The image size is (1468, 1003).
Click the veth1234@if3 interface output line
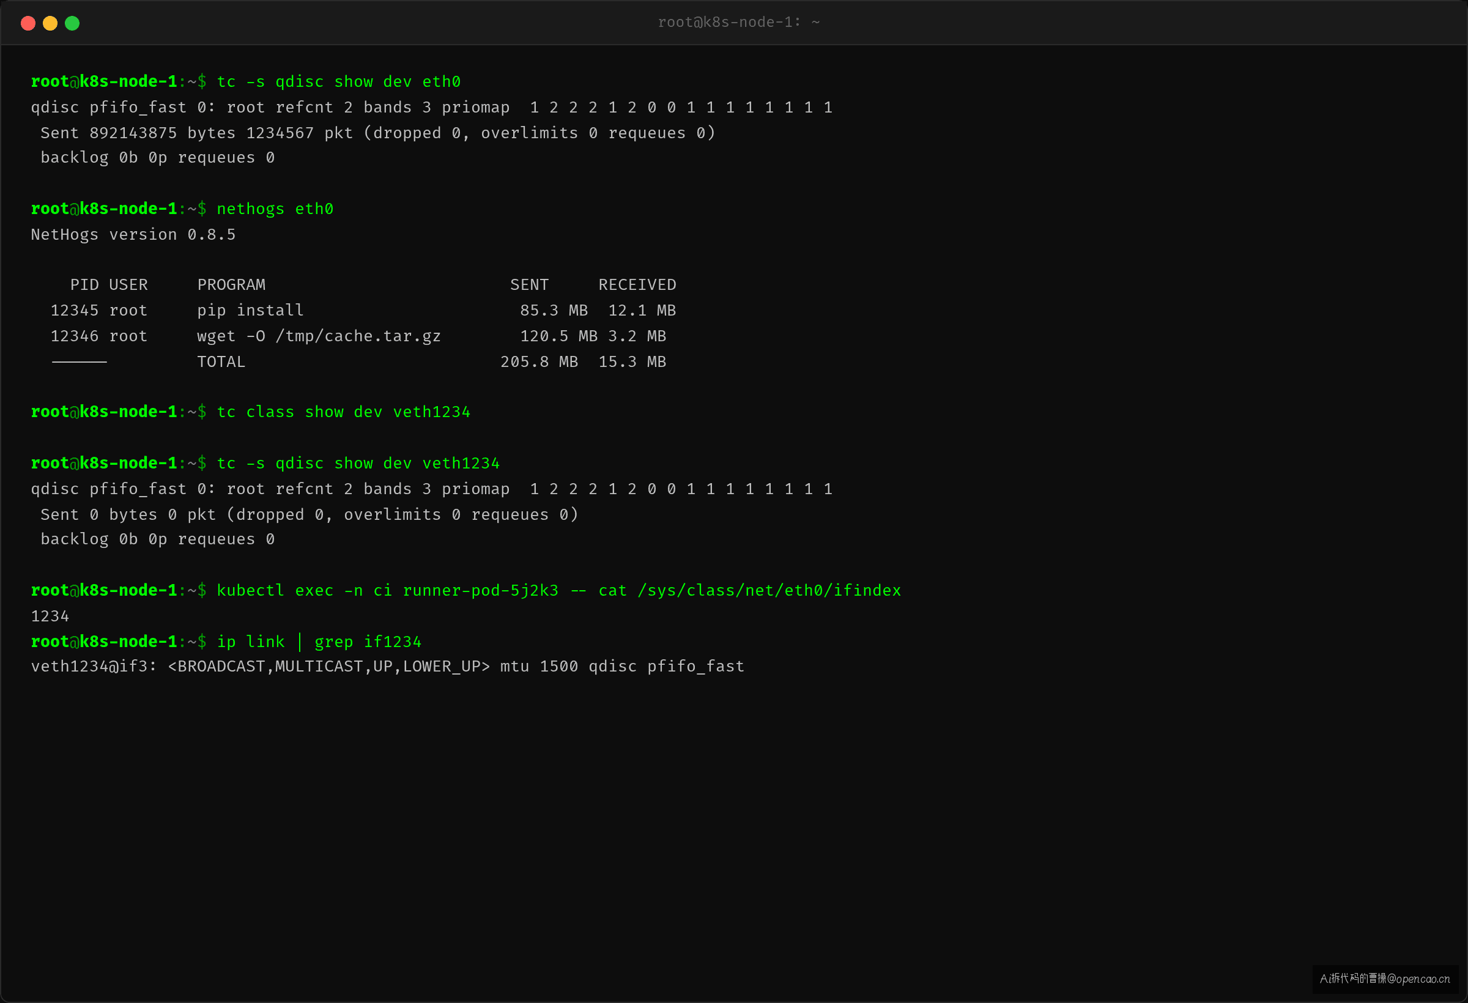(x=388, y=667)
